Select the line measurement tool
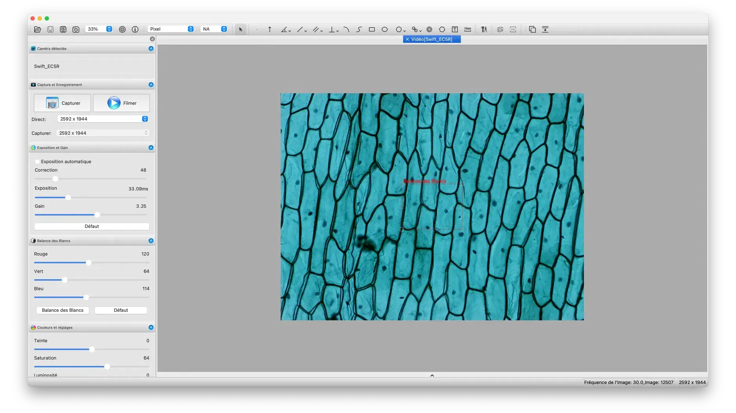 [x=300, y=29]
